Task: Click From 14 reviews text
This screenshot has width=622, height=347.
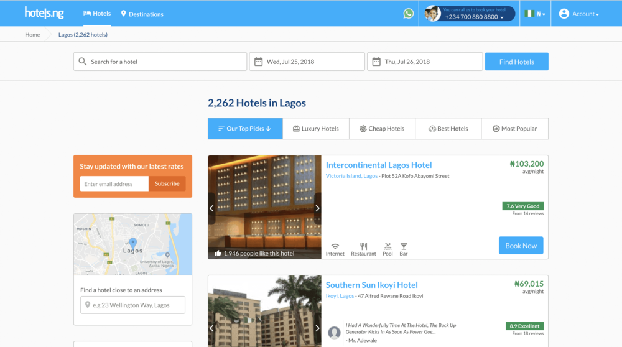Action: pyautogui.click(x=527, y=213)
